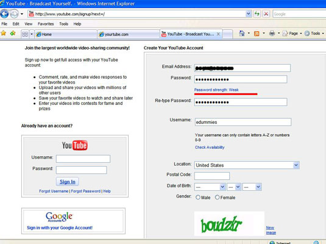Click the New image captcha link

coord(271,230)
